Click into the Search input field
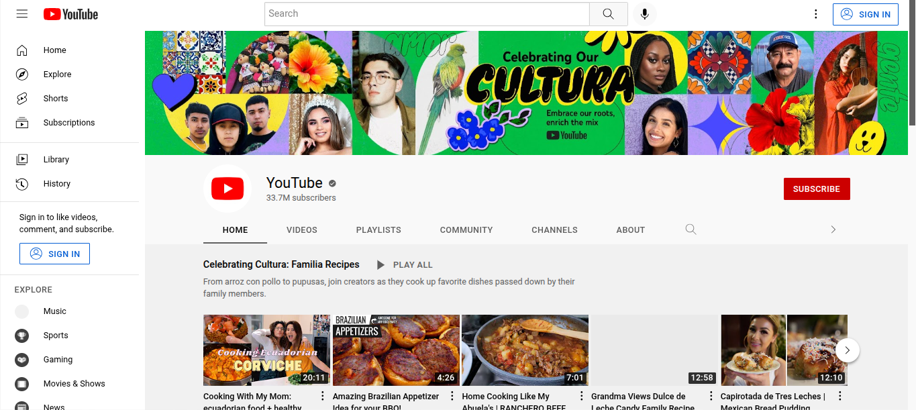This screenshot has width=916, height=410. tap(427, 14)
